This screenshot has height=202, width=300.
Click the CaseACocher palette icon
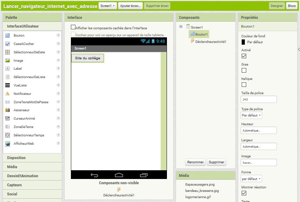pos(7,44)
